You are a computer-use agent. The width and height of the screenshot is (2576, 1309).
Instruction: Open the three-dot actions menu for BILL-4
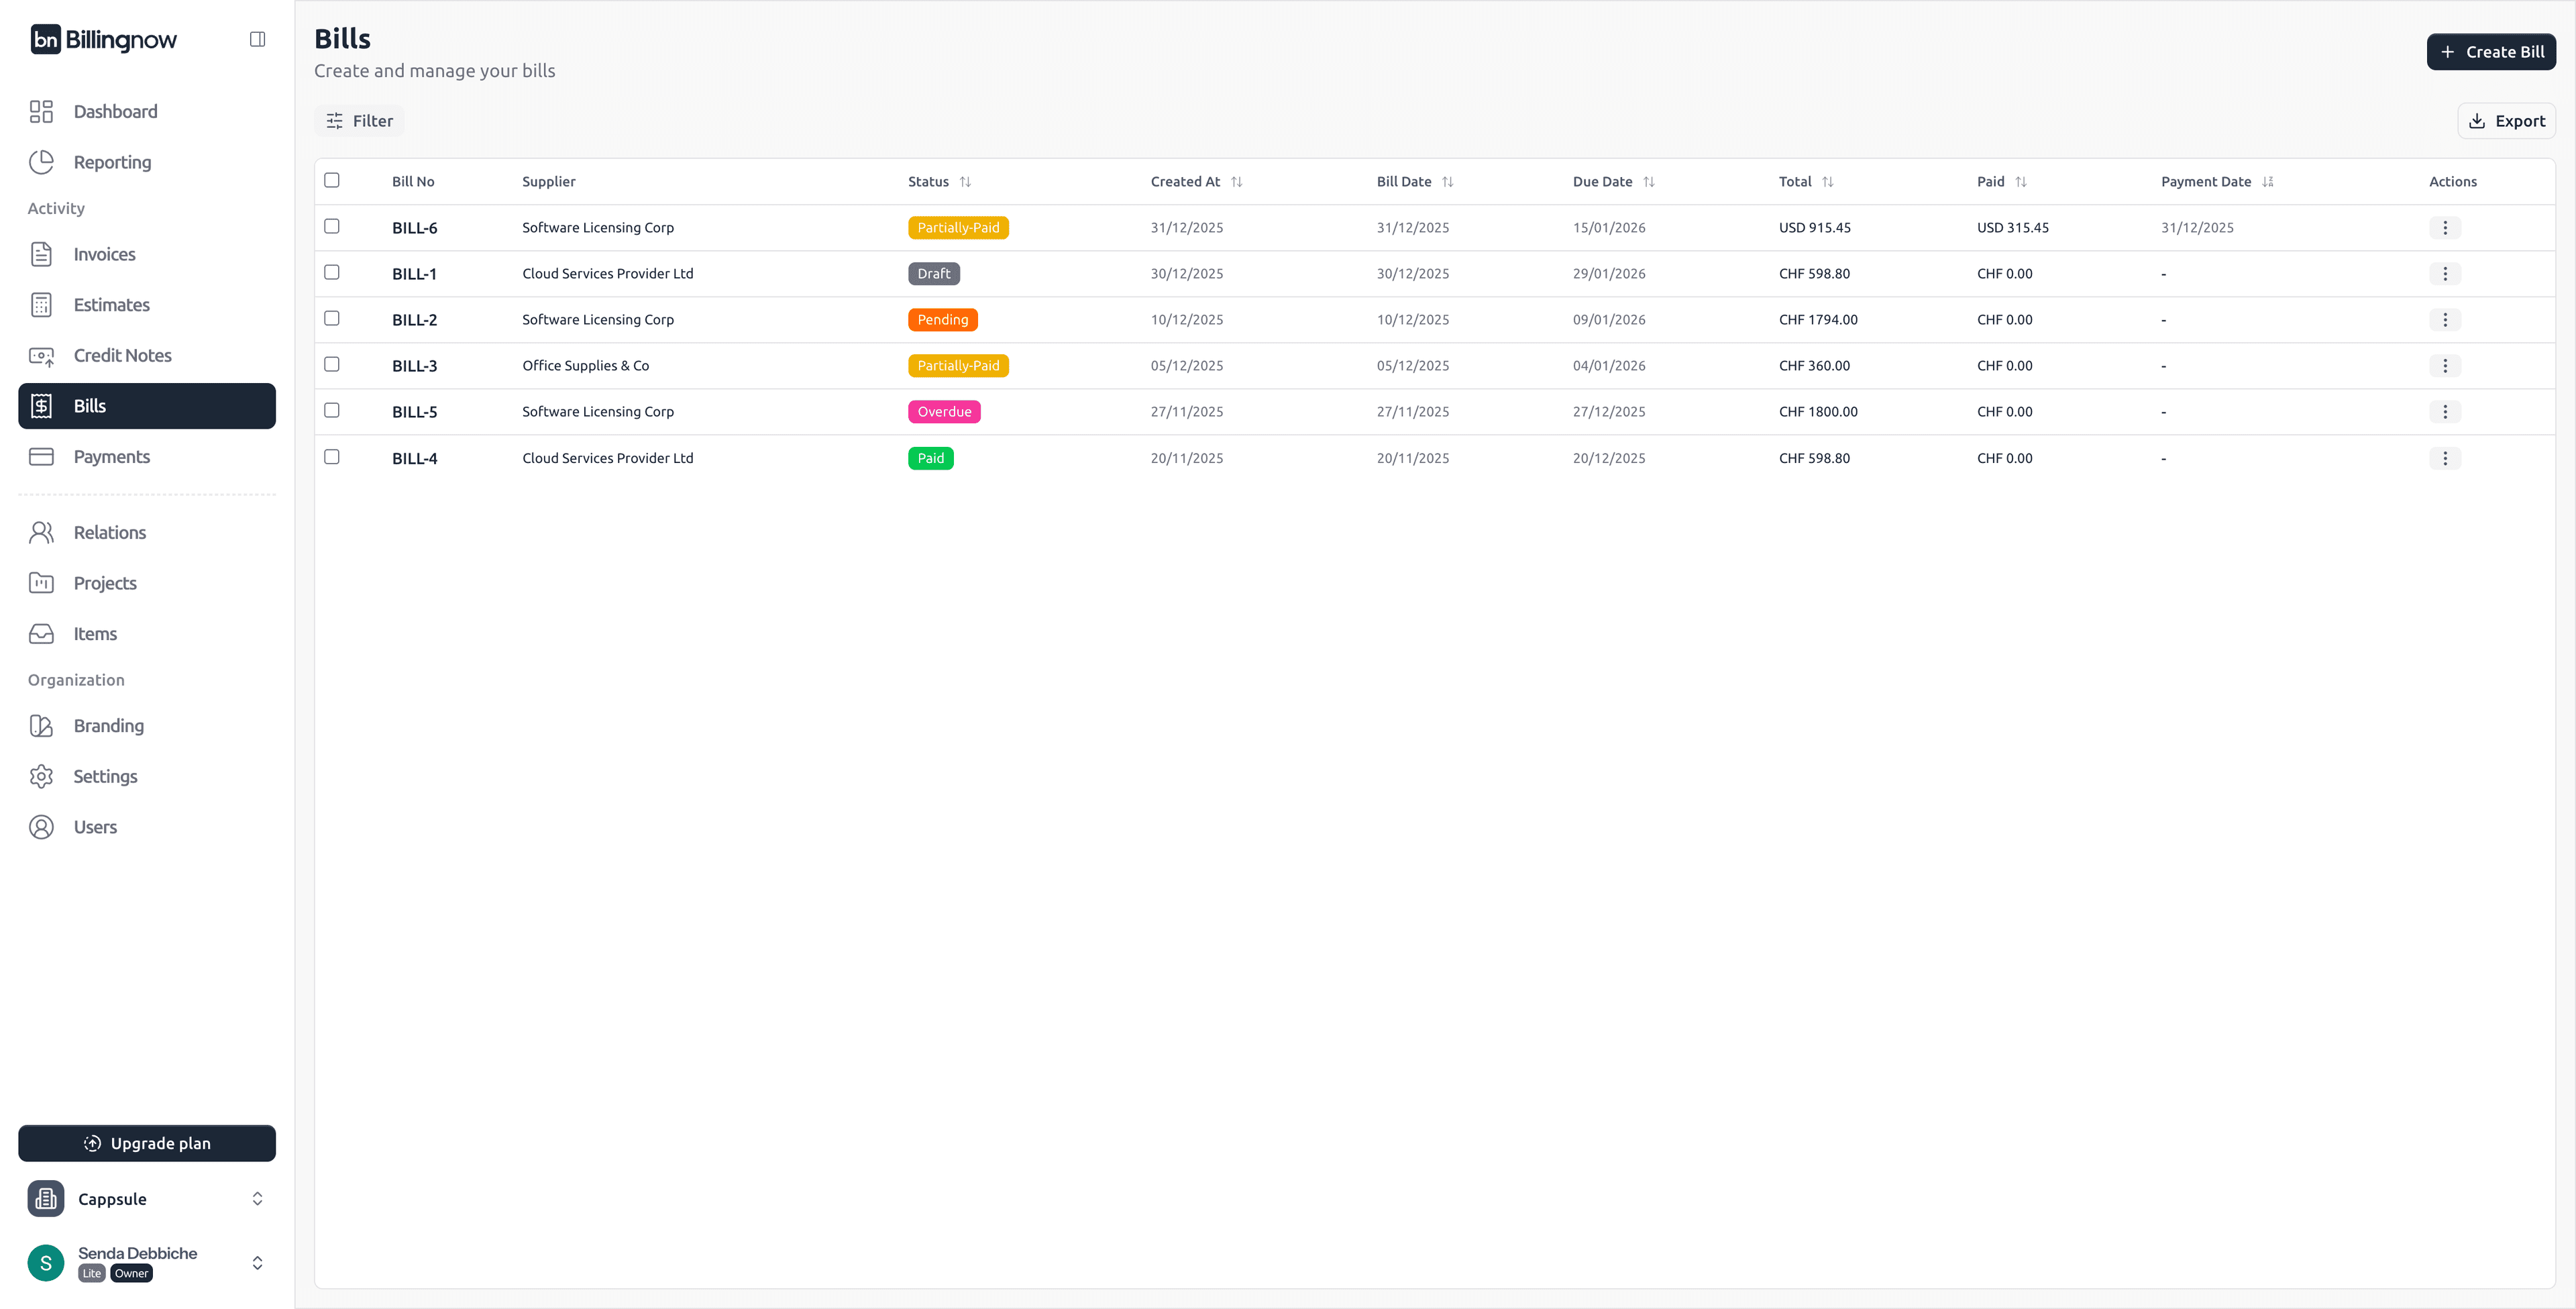[2444, 458]
